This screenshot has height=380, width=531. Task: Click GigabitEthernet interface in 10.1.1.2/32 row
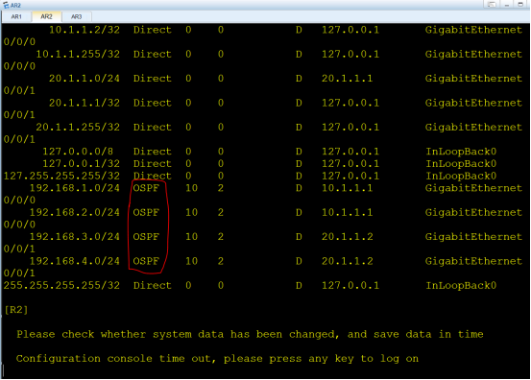point(473,30)
